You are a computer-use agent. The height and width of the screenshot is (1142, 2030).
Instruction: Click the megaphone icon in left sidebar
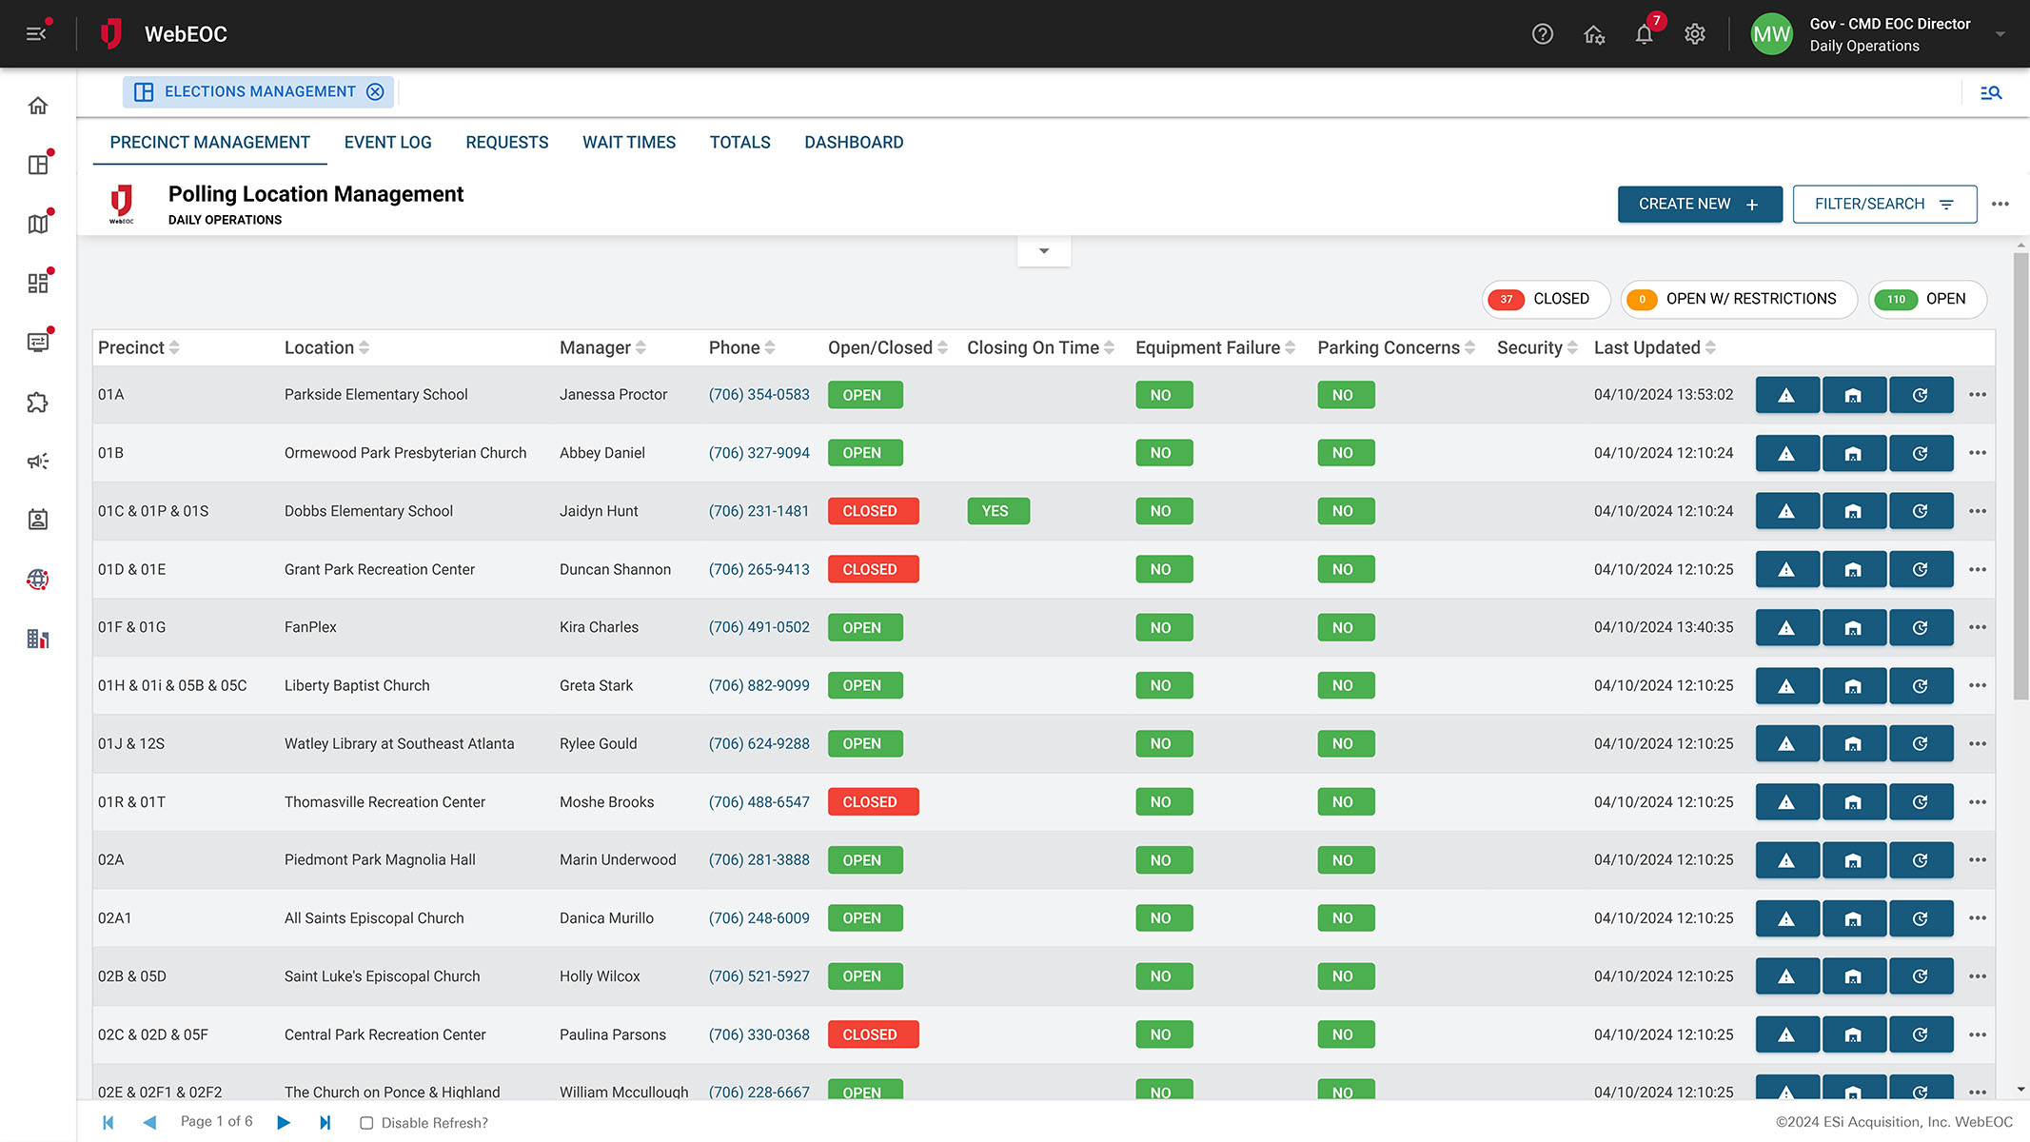(x=38, y=462)
